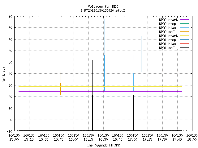Image resolution: width=198 pixels, height=148 pixels.
Task: Click the tall light blue spike reaching 87 V
Action: pyautogui.click(x=105, y=55)
